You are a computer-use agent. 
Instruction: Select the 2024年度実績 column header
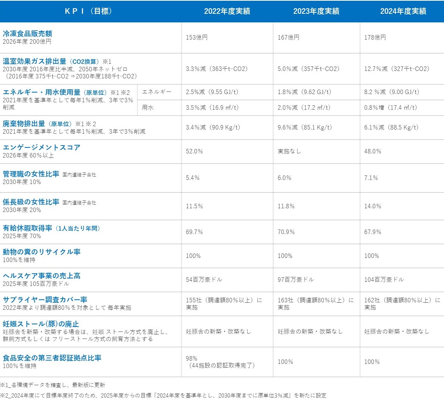pos(403,11)
